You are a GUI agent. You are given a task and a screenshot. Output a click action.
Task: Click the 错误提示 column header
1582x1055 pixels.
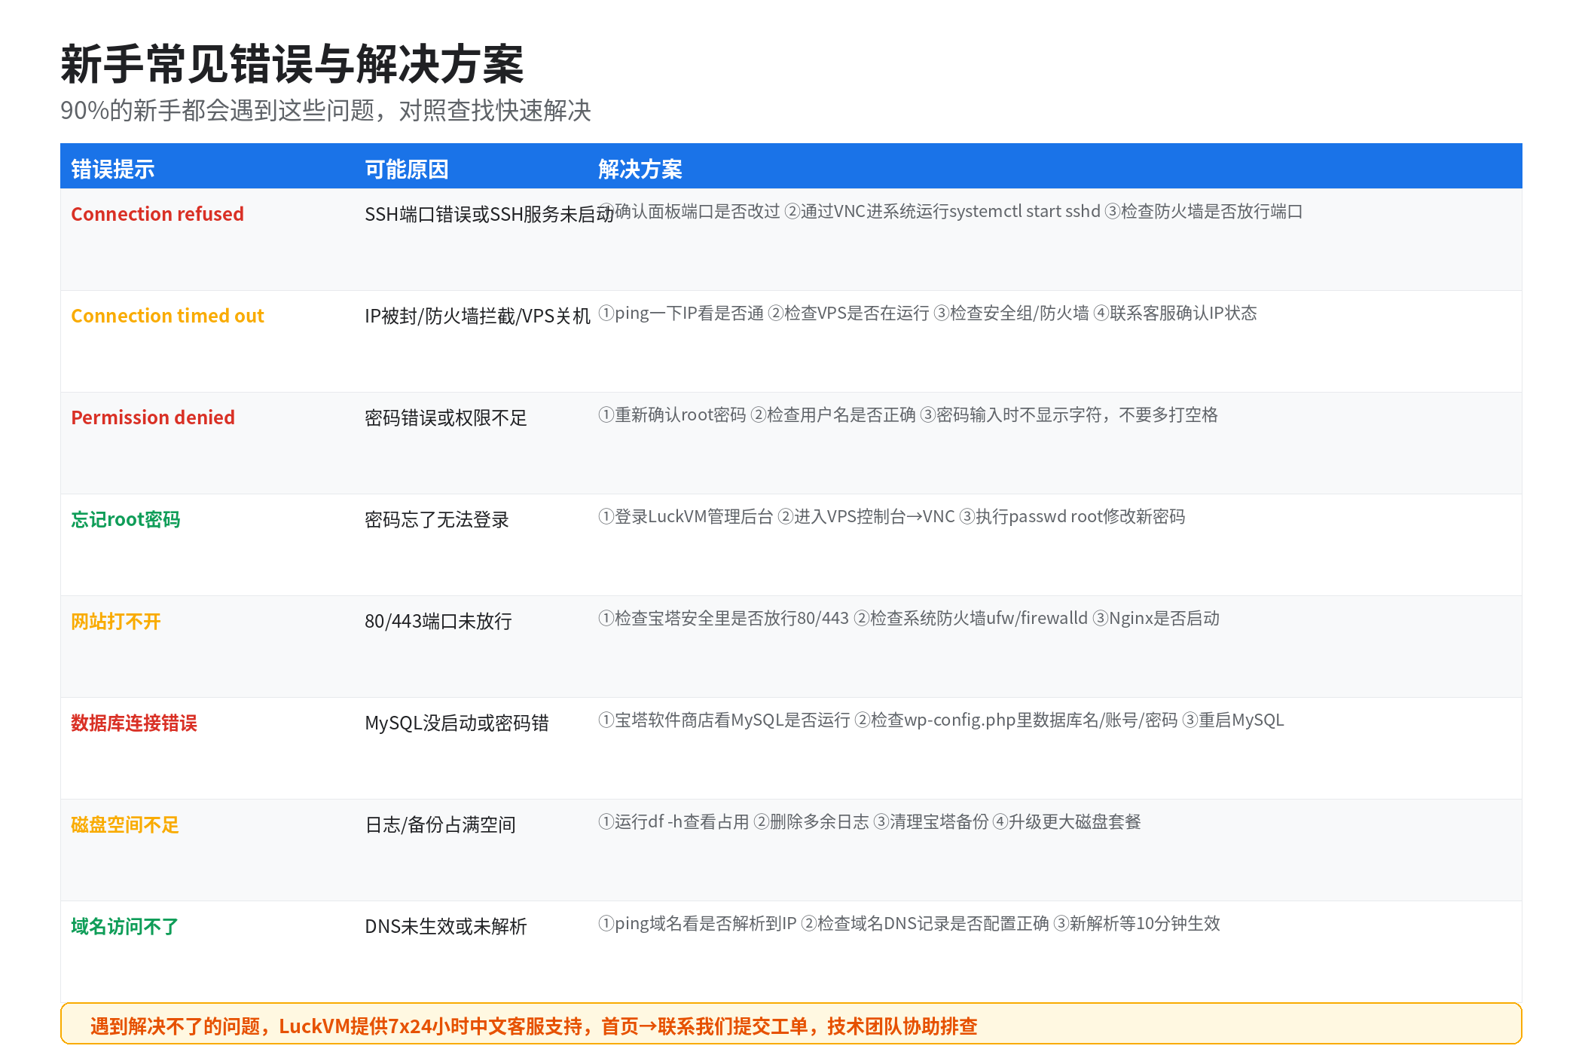click(x=113, y=169)
